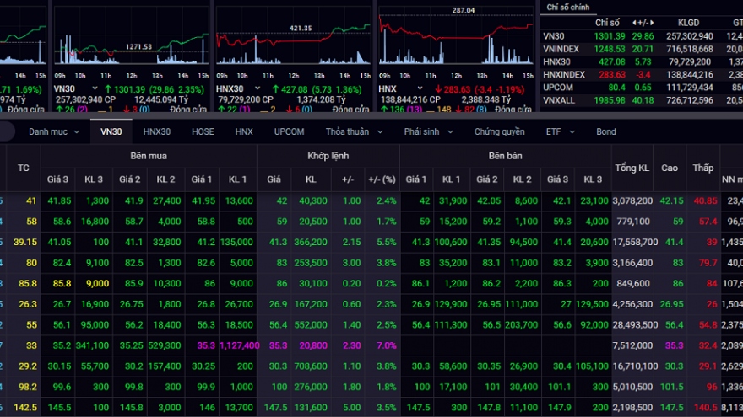Open the HNX tab
The image size is (743, 417).
click(244, 132)
